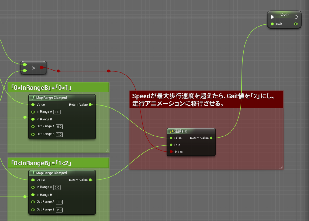Click the Value pin of lower Map Range Clamped
309x221 pixels.
click(33, 180)
